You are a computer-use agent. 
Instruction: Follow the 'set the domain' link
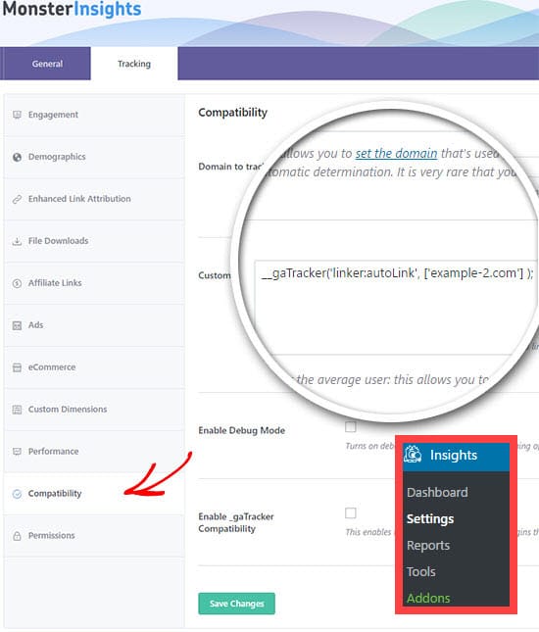(x=396, y=154)
